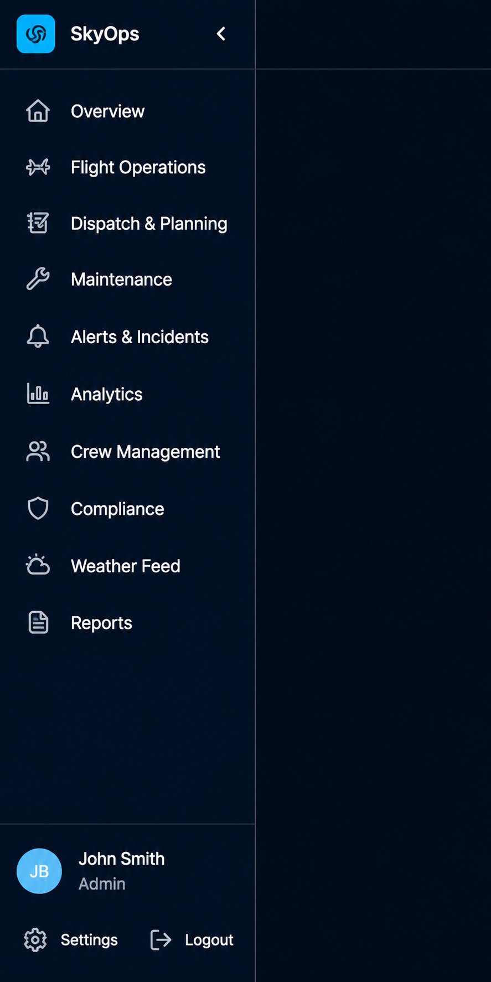
Task: Open Settings from the footer
Action: click(x=71, y=939)
